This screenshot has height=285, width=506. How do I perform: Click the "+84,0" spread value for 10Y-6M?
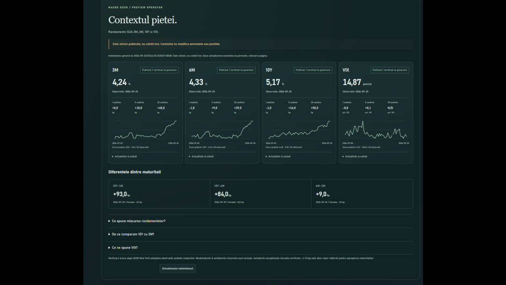(x=221, y=194)
